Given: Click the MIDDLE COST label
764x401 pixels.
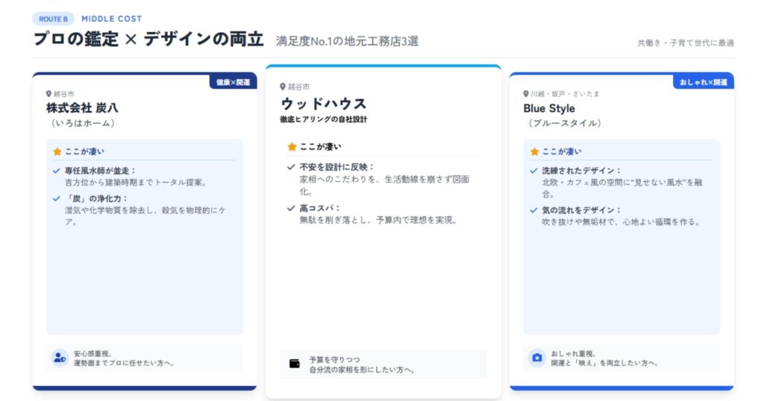Looking at the screenshot, I should click(112, 19).
